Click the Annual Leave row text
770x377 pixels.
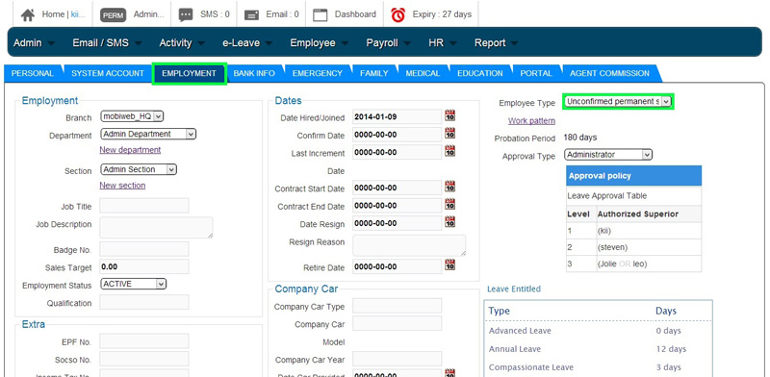point(515,349)
